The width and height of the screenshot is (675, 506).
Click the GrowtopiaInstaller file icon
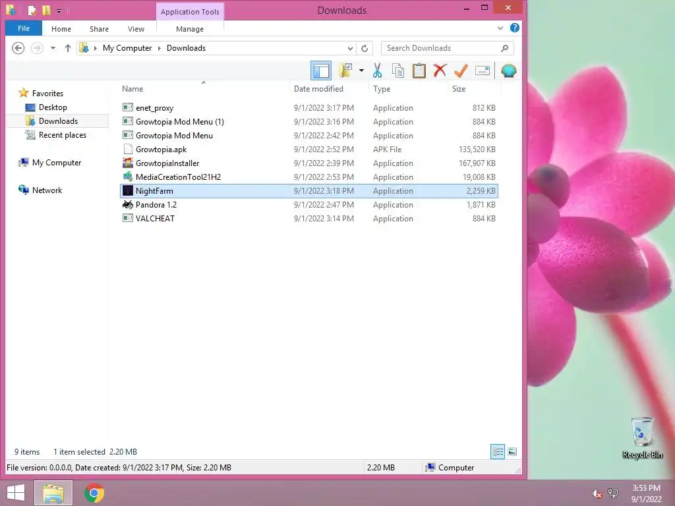point(127,163)
